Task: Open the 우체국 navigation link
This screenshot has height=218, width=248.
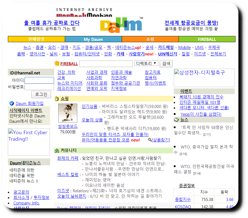Action: [214, 47]
